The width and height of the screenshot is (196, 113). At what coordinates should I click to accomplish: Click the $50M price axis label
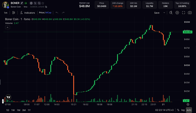187,22
